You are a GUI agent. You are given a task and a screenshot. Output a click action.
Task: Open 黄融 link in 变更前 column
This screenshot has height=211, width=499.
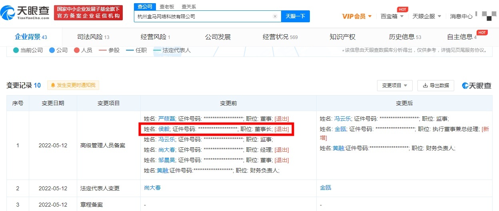pos(162,170)
